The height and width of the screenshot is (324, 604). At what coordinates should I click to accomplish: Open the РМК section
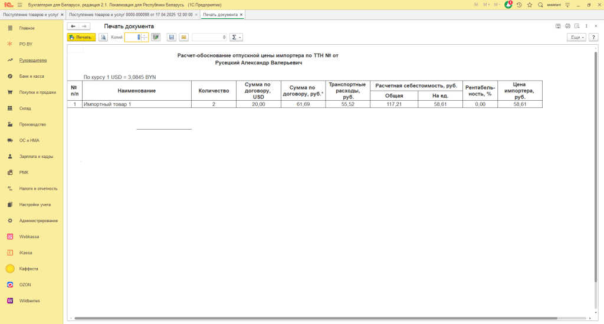coord(24,173)
